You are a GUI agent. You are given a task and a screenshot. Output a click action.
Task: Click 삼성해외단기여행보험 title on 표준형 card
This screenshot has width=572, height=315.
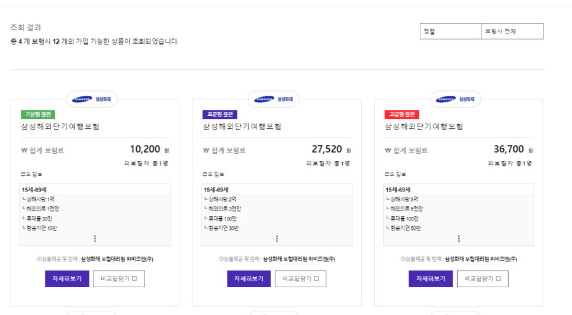pyautogui.click(x=242, y=126)
